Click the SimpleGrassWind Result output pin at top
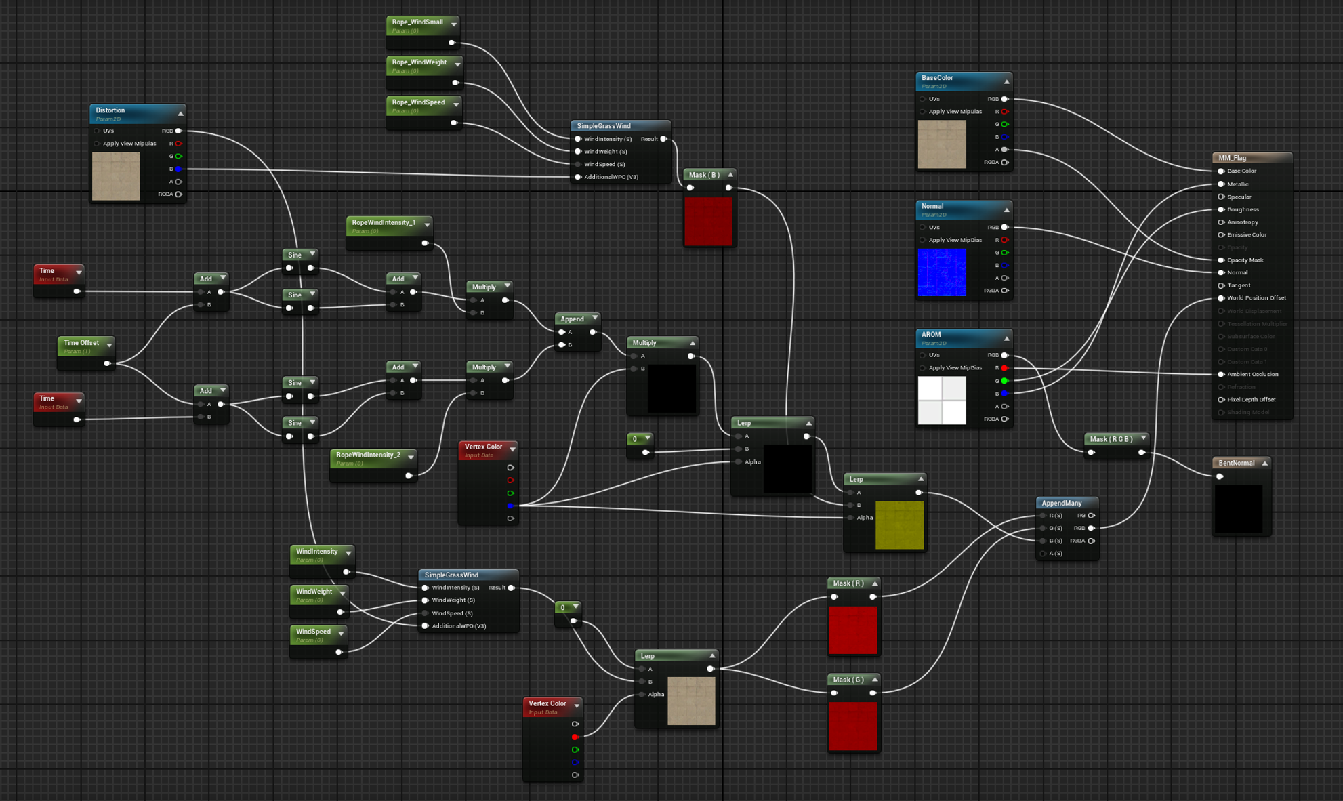The width and height of the screenshot is (1343, 801). pos(663,139)
